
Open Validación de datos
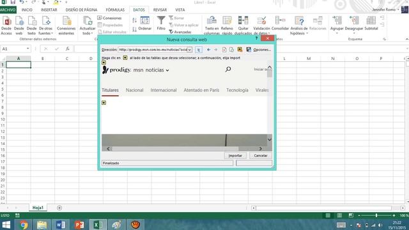pos(261,26)
